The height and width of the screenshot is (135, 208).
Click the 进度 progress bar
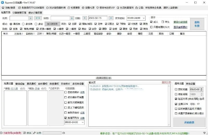click(52, 133)
